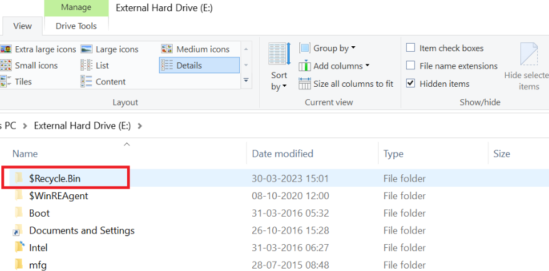Select the mfg folder name
This screenshot has width=549, height=271.
(x=38, y=265)
